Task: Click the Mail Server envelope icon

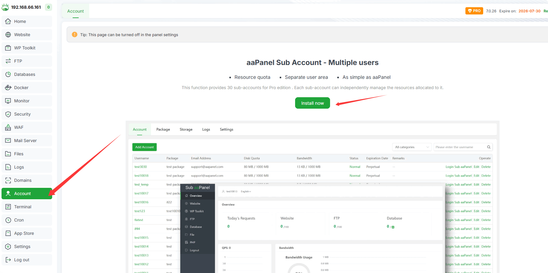Action: point(8,141)
